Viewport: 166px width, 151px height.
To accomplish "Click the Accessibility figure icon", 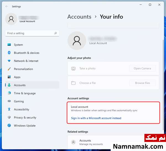I will [9, 109].
